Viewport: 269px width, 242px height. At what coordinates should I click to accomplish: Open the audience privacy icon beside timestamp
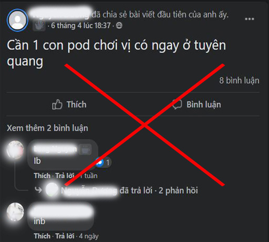click(119, 26)
